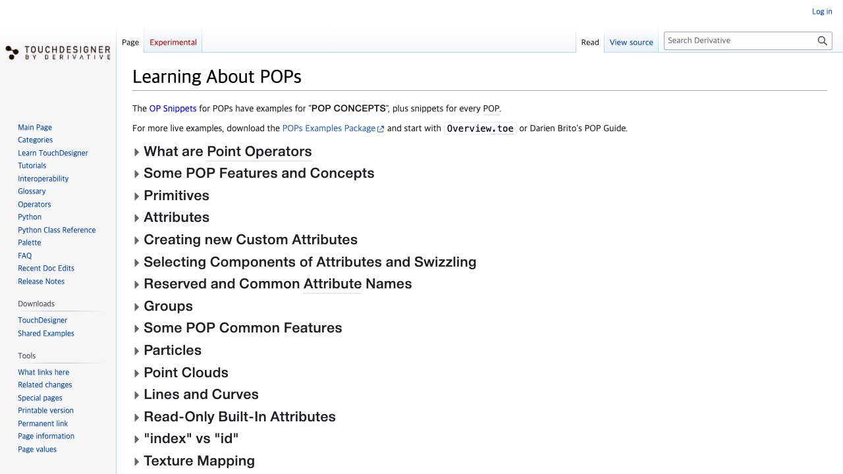843x474 pixels.
Task: Click the Log in link
Action: [x=822, y=11]
